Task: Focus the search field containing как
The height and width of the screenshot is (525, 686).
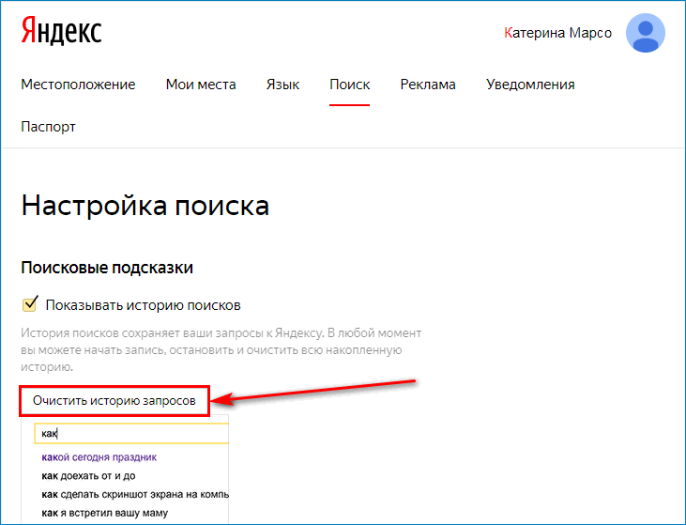Action: 131,434
